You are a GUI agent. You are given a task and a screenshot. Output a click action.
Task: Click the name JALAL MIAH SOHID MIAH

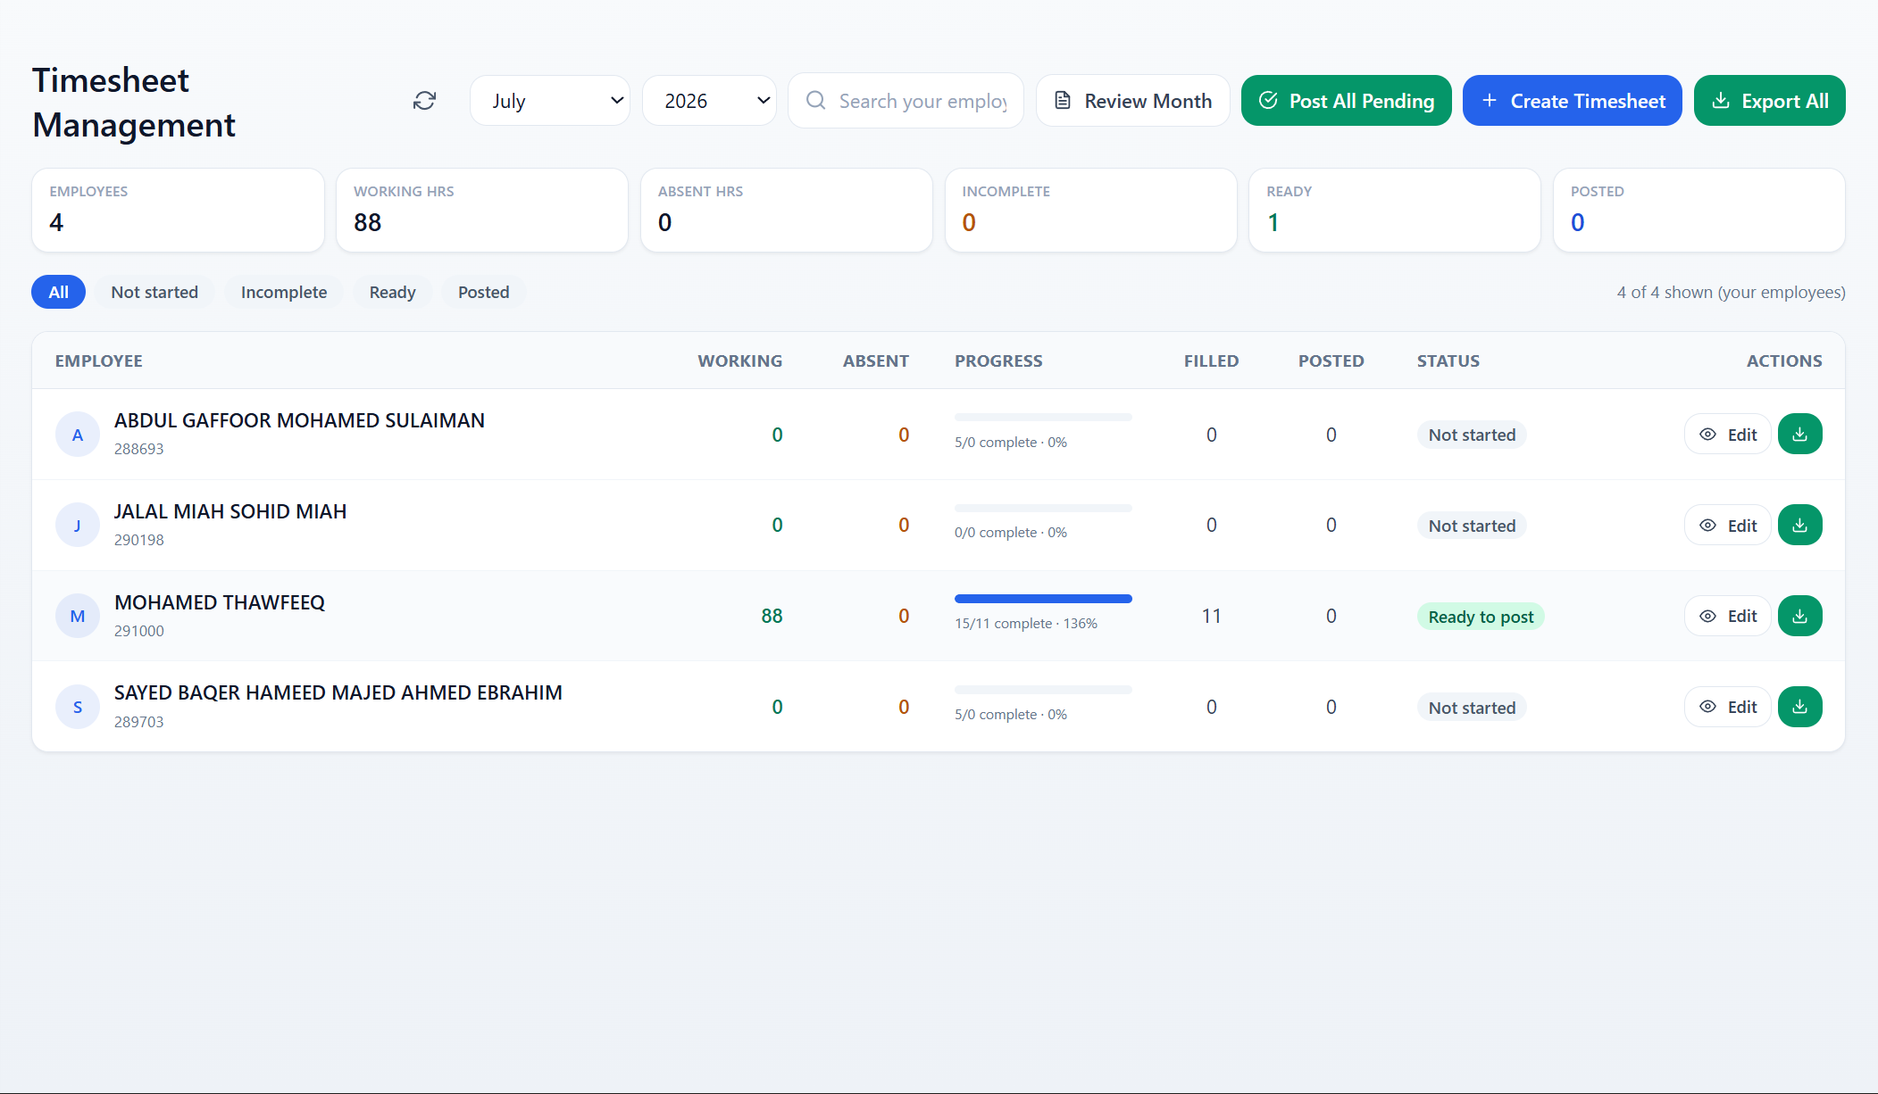coord(230,511)
